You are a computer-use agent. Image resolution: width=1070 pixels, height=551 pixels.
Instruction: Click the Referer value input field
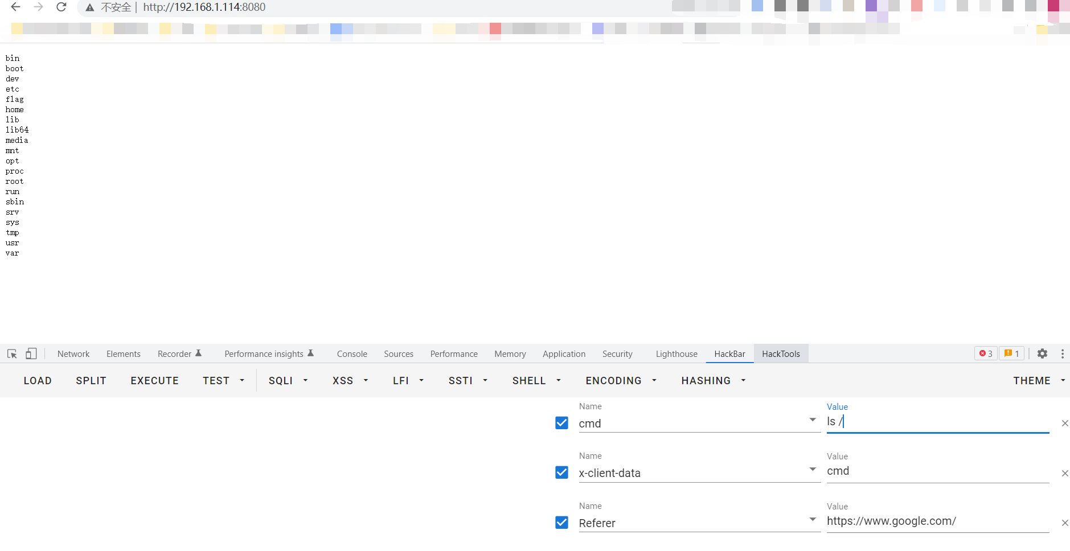pos(937,521)
